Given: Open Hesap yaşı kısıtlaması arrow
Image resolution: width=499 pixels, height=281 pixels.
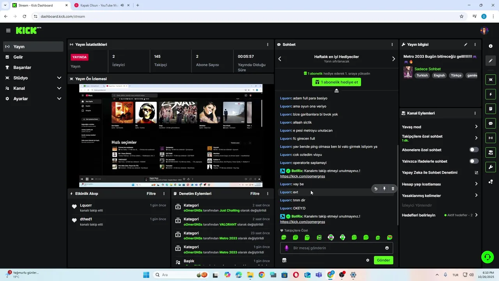Looking at the screenshot, I should 476,184.
